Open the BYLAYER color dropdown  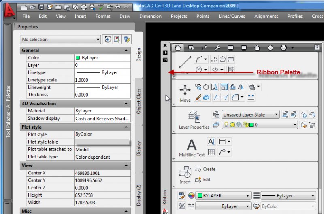tap(223, 195)
